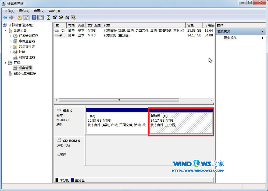268x191 pixels.
Task: Select 计算机管理(本地) root node
Action: pos(21,25)
